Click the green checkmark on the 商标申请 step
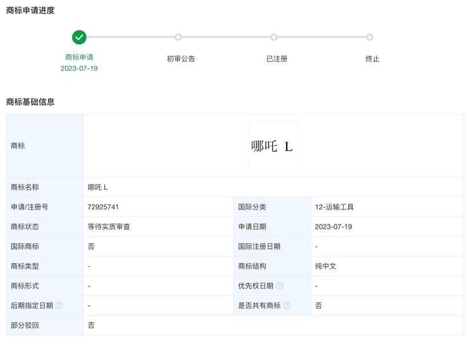Viewport: 471px width, 351px height. pos(79,37)
